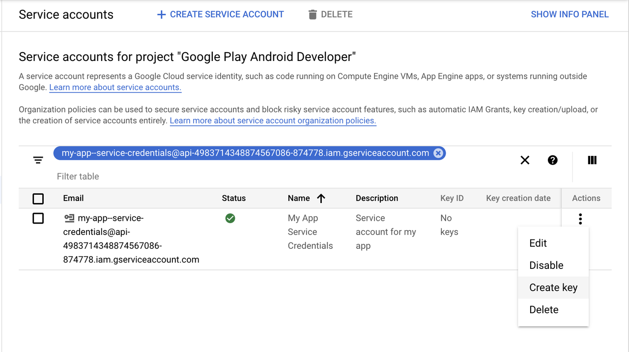Open the filter help icon
The image size is (629, 352).
coord(553,160)
